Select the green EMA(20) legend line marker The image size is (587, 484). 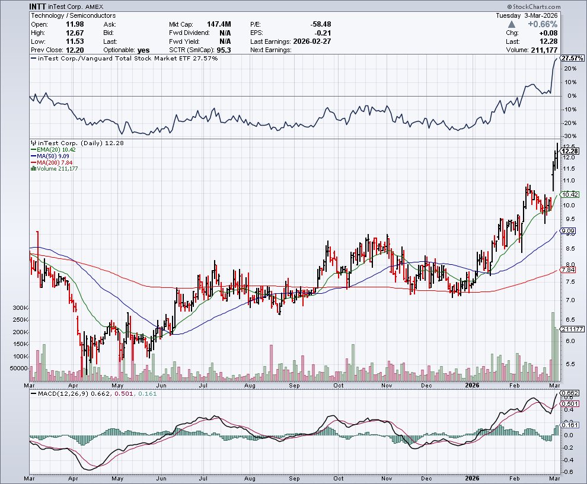pyautogui.click(x=33, y=150)
